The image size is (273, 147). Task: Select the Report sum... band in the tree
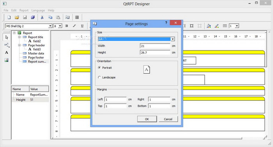[37, 61]
